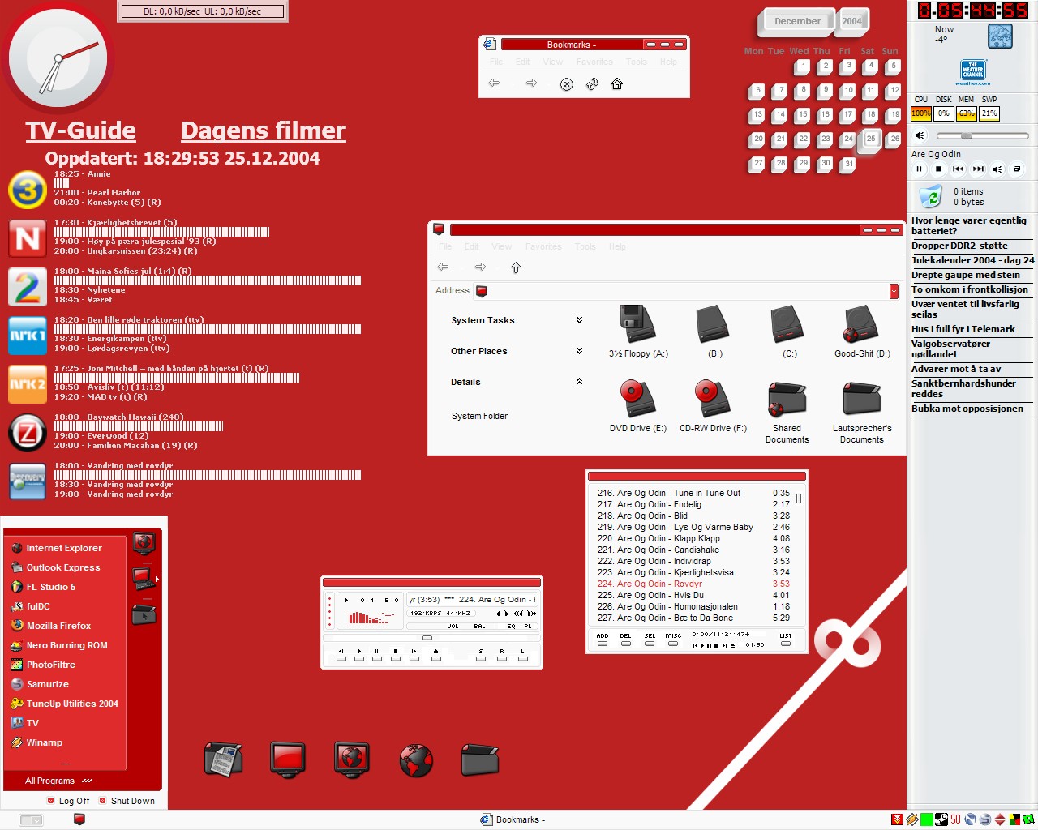Expand All Programs in start menu
The image size is (1038, 830).
click(58, 781)
